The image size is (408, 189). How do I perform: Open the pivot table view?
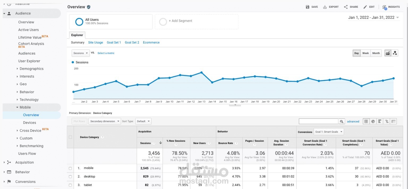click(393, 121)
